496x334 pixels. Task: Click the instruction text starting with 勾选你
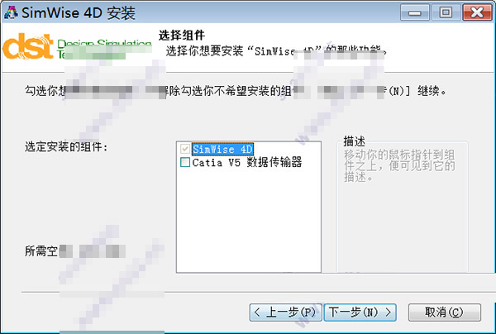pos(236,91)
